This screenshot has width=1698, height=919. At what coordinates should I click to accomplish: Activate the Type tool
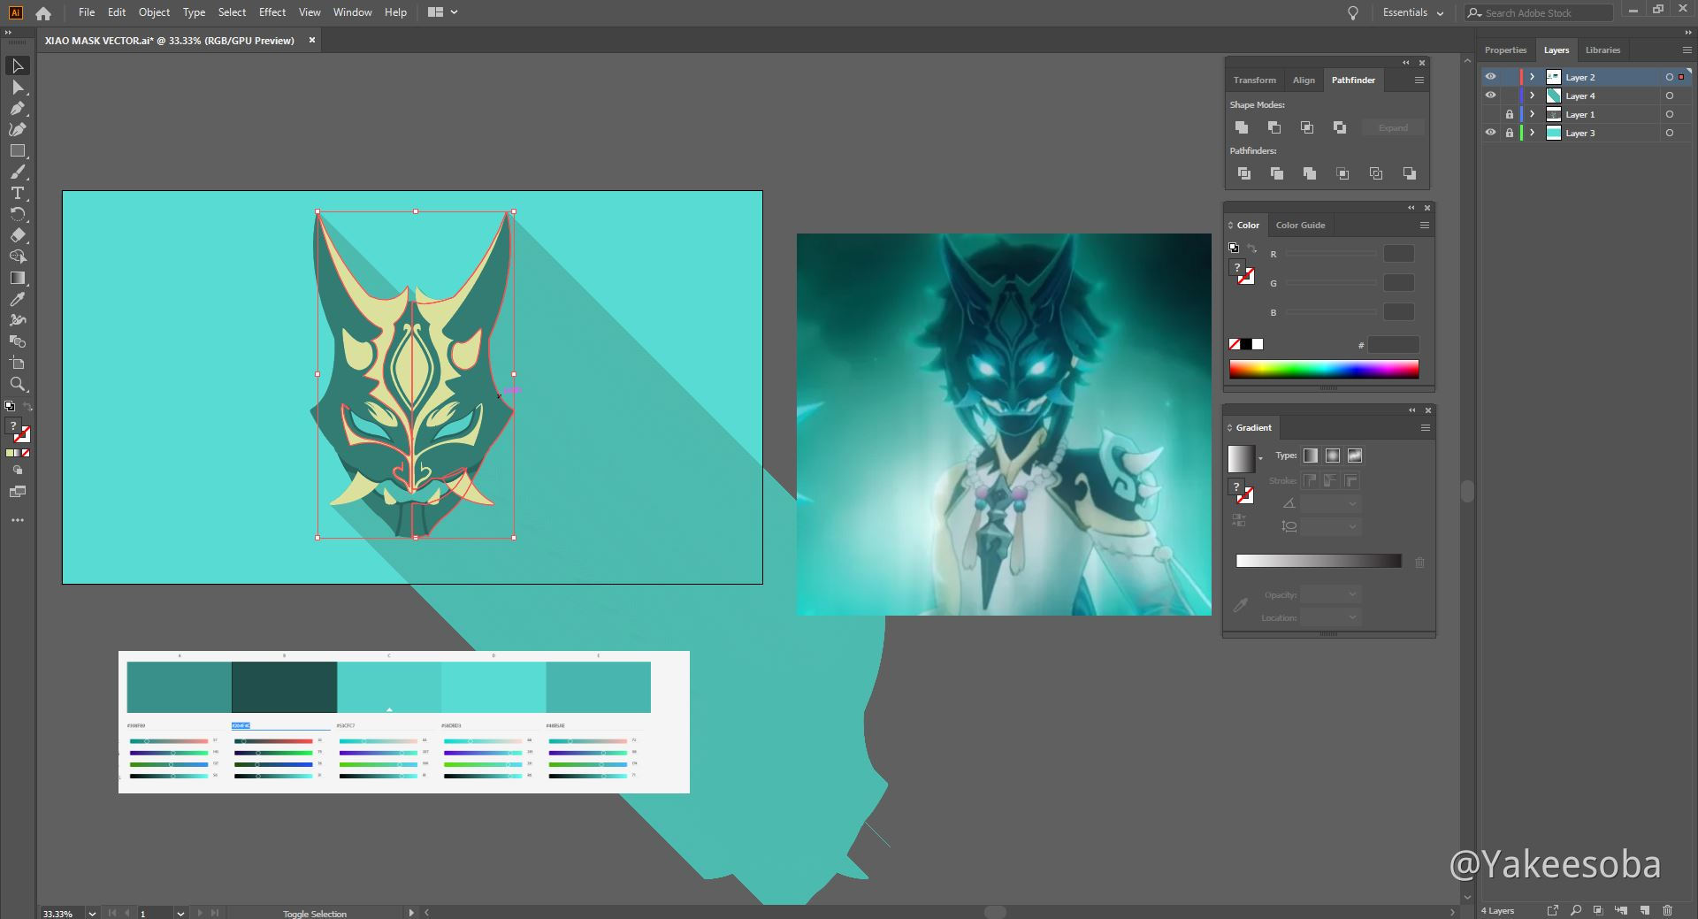(18, 192)
